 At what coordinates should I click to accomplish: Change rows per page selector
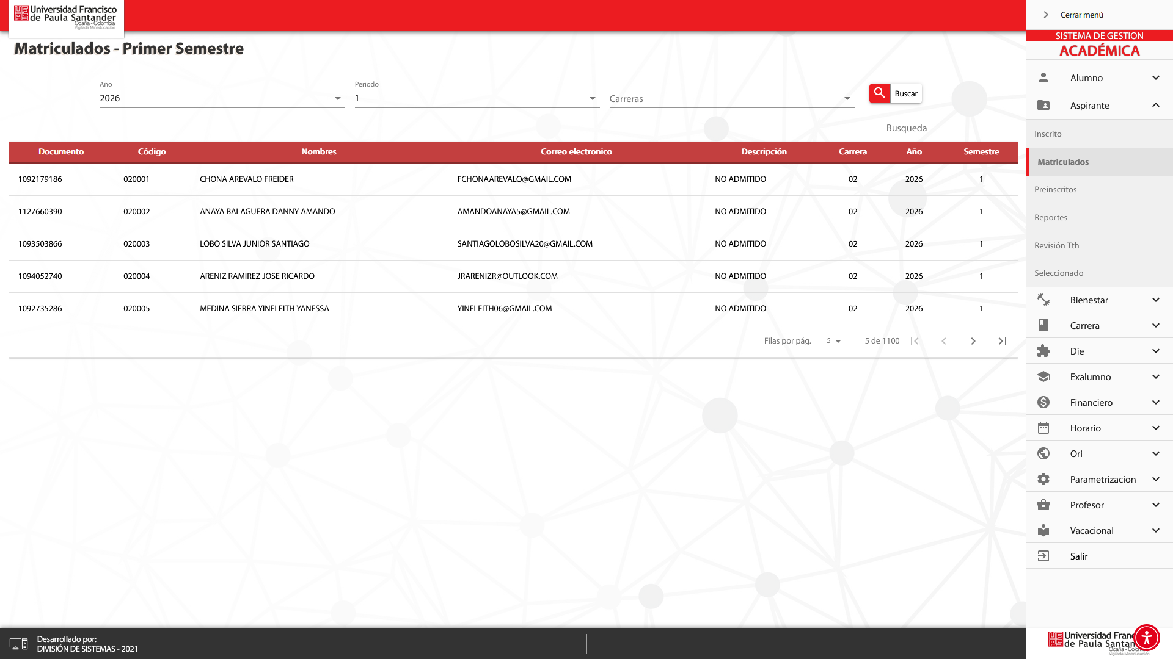click(x=834, y=341)
